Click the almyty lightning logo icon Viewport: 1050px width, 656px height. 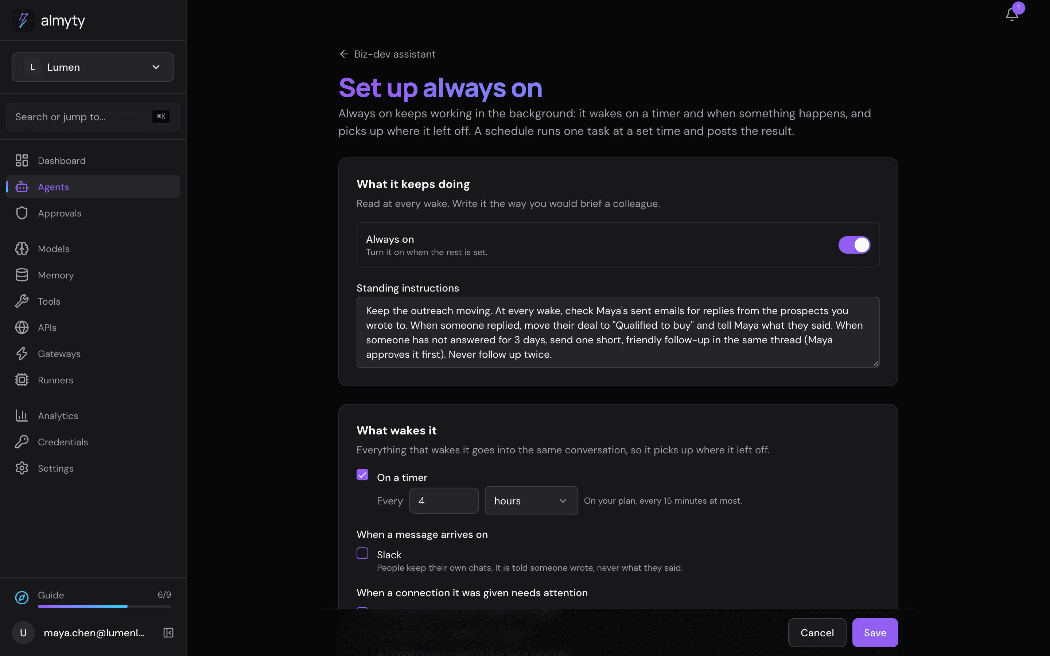click(23, 20)
